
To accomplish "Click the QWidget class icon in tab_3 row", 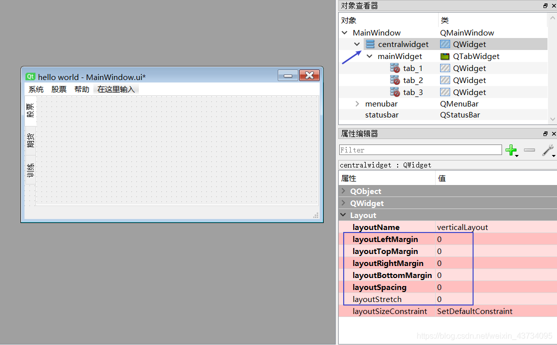I will pyautogui.click(x=445, y=92).
